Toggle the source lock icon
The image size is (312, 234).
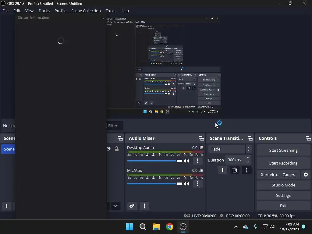117,149
